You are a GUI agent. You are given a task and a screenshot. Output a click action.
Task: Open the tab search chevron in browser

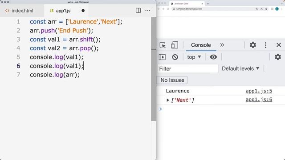click(282, 4)
